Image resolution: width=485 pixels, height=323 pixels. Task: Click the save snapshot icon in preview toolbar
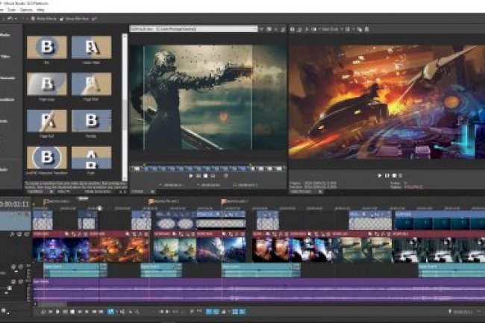(x=367, y=29)
